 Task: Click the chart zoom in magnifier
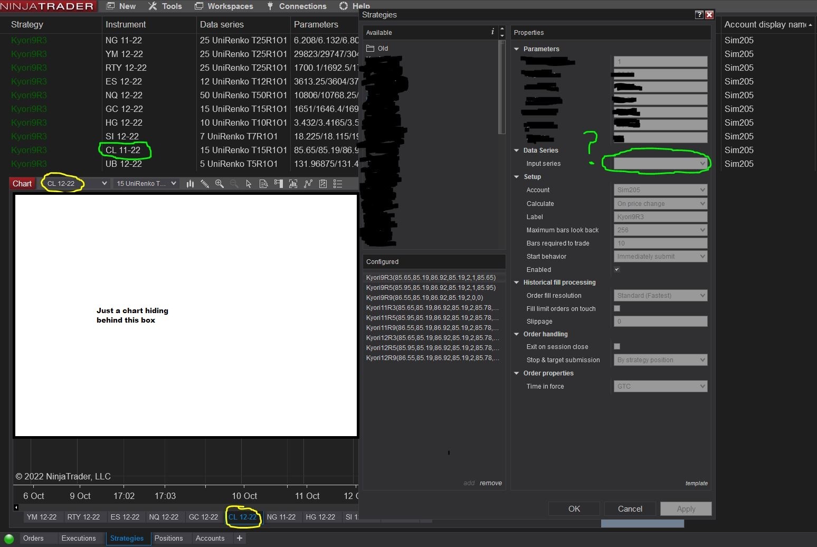click(220, 184)
